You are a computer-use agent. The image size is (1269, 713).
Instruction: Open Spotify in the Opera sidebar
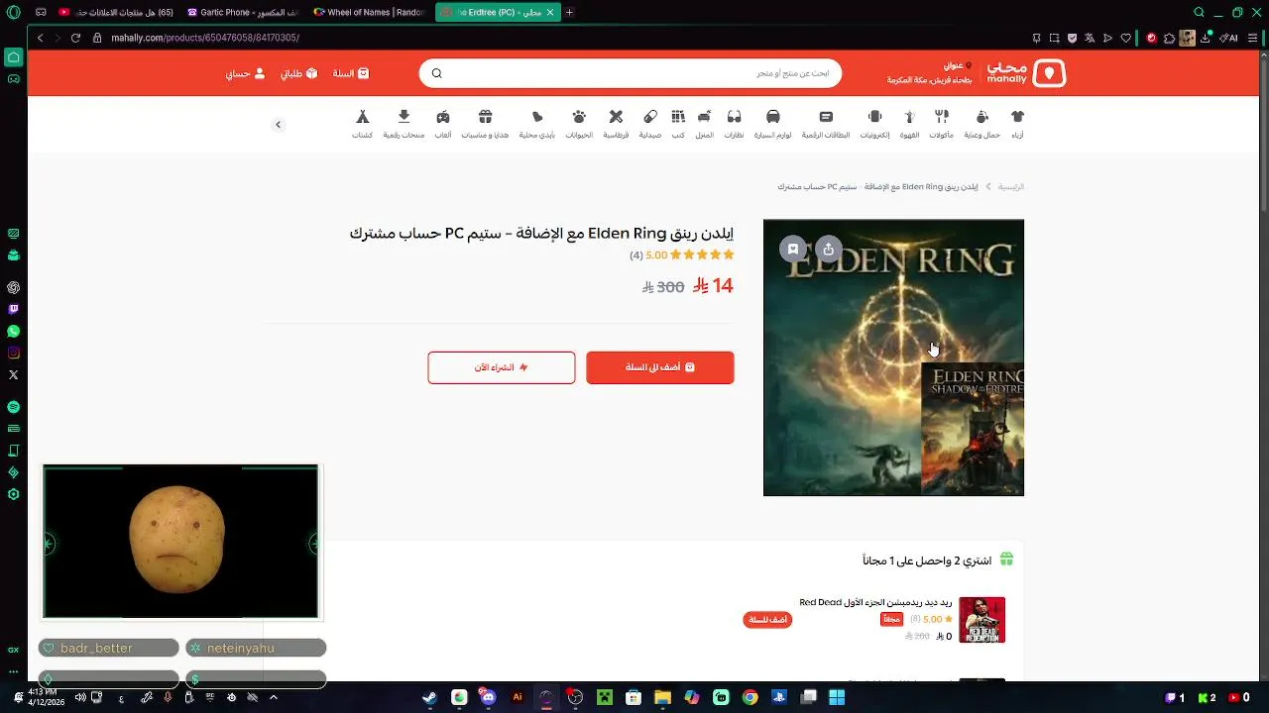[x=13, y=407]
